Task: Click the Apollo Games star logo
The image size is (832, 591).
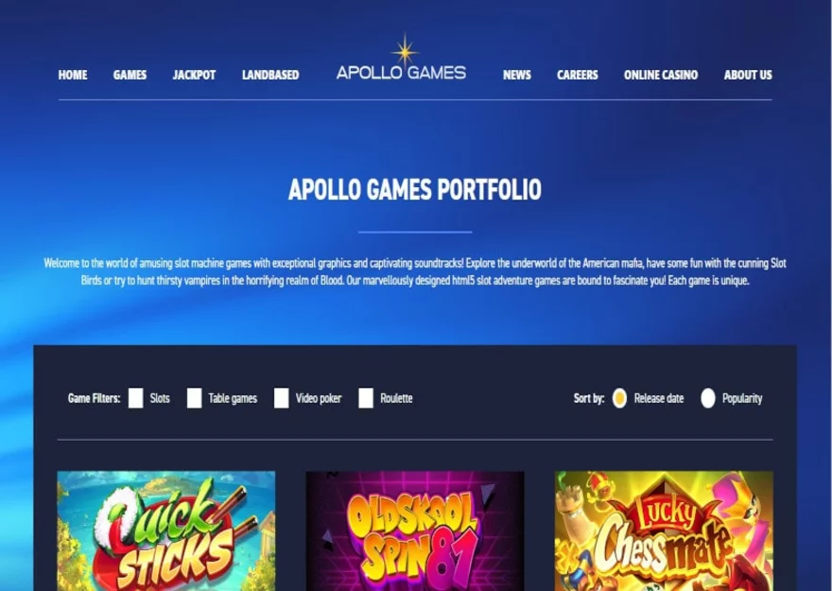Action: (x=402, y=58)
